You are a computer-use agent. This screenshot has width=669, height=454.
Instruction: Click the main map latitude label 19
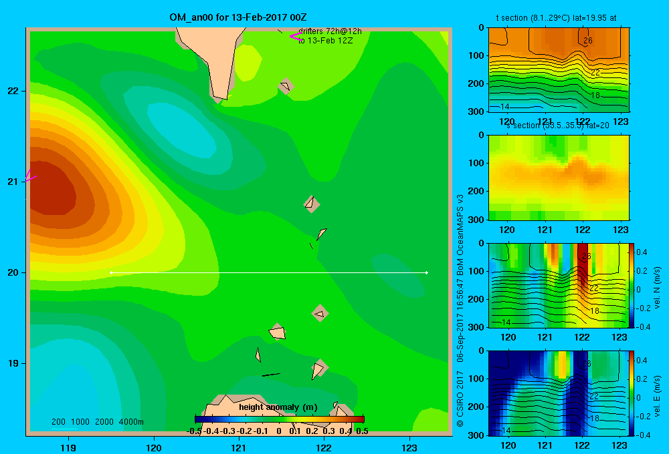[x=13, y=363]
